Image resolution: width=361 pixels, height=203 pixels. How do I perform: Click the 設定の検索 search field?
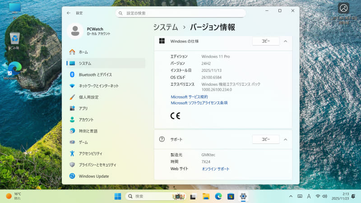[180, 13]
